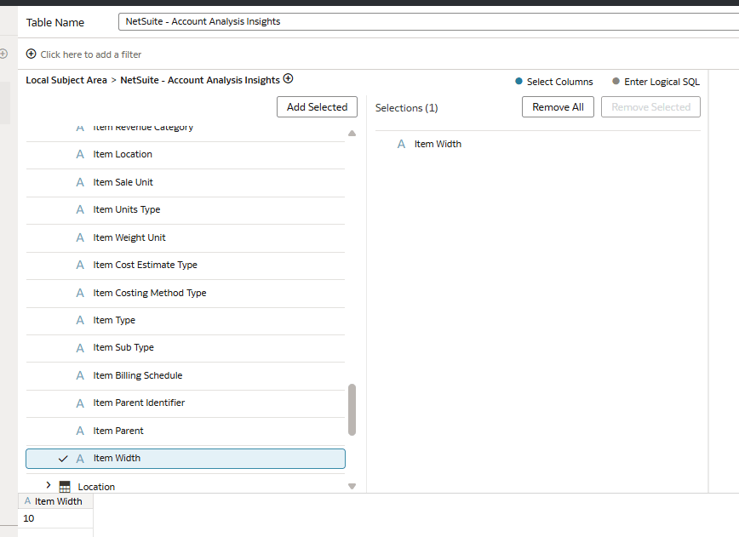This screenshot has height=537, width=739.
Task: Click the Add Selected button
Action: [x=318, y=107]
